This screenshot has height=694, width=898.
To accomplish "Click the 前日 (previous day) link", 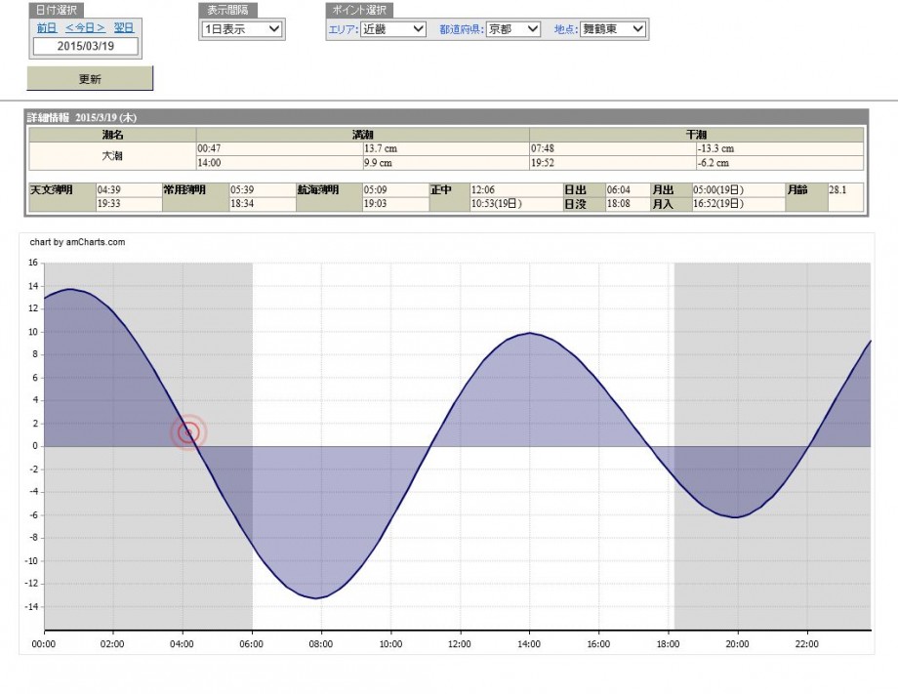I will pos(47,28).
